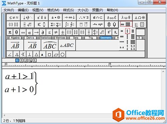Insert the angle symbol
Screen dimensions: 167x124
coord(10,54)
